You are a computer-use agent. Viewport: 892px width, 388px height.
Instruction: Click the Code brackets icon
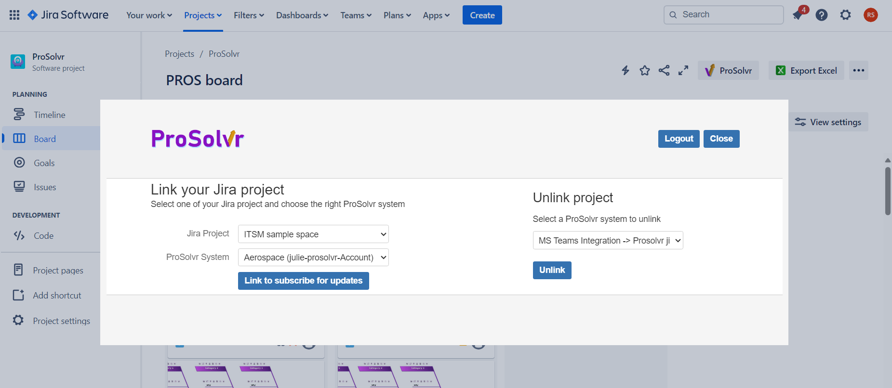19,235
